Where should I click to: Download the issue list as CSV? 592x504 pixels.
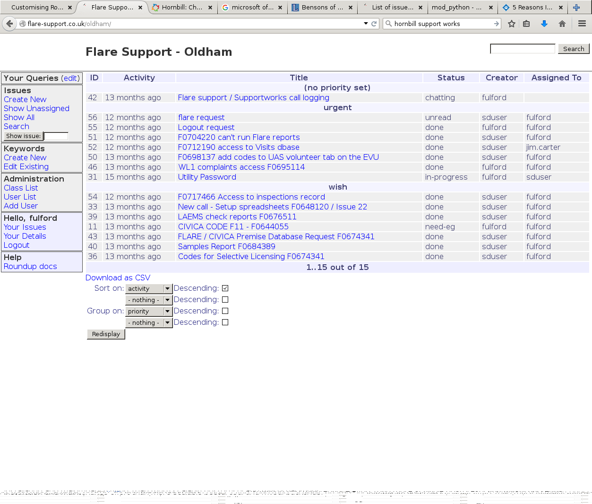point(118,278)
